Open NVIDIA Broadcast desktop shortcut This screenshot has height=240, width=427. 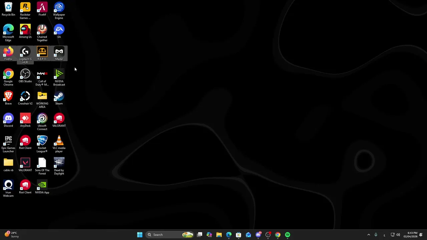click(x=59, y=77)
